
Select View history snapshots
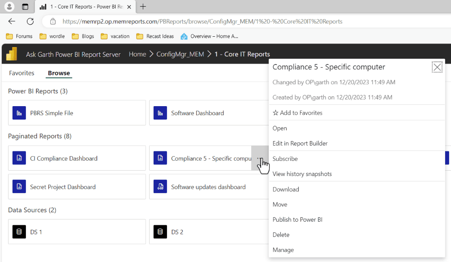tap(302, 174)
